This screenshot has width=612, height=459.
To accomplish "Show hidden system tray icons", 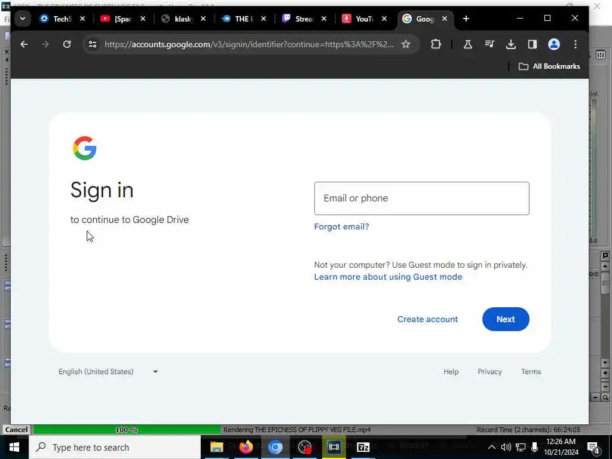I will pos(492,447).
